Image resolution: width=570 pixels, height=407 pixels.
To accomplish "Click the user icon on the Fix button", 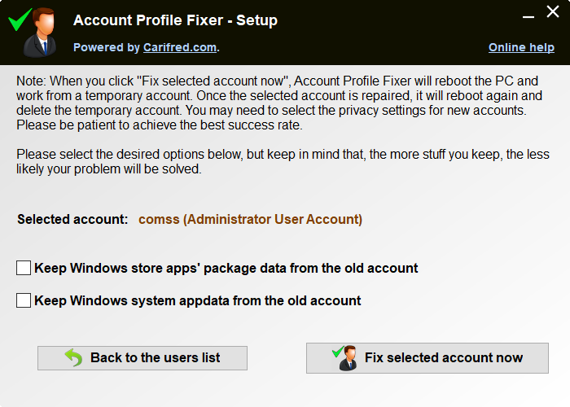I will pyautogui.click(x=346, y=357).
